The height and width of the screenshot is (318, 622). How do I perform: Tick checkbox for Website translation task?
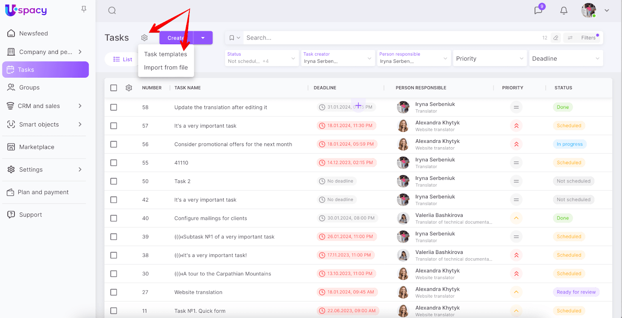point(114,292)
